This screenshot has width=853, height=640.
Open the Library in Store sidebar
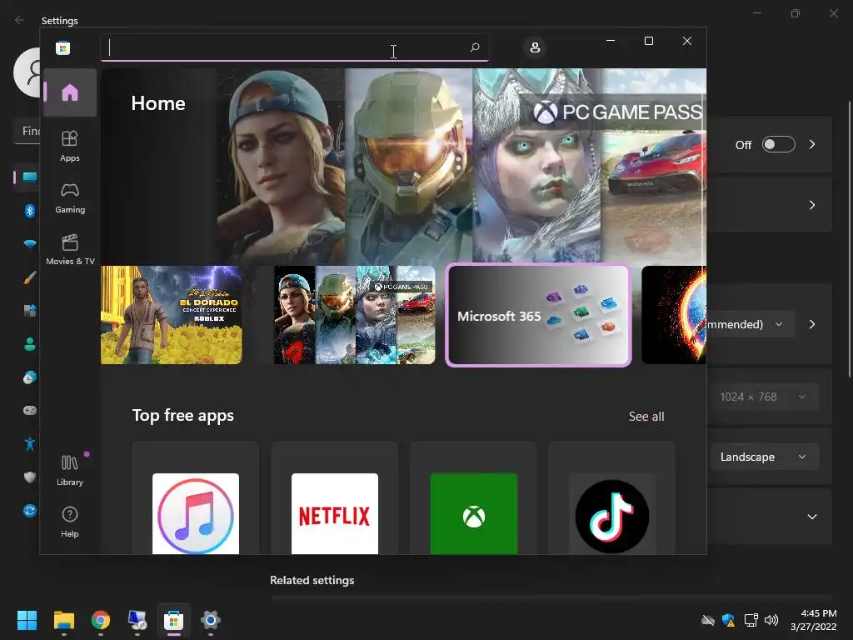click(x=70, y=470)
